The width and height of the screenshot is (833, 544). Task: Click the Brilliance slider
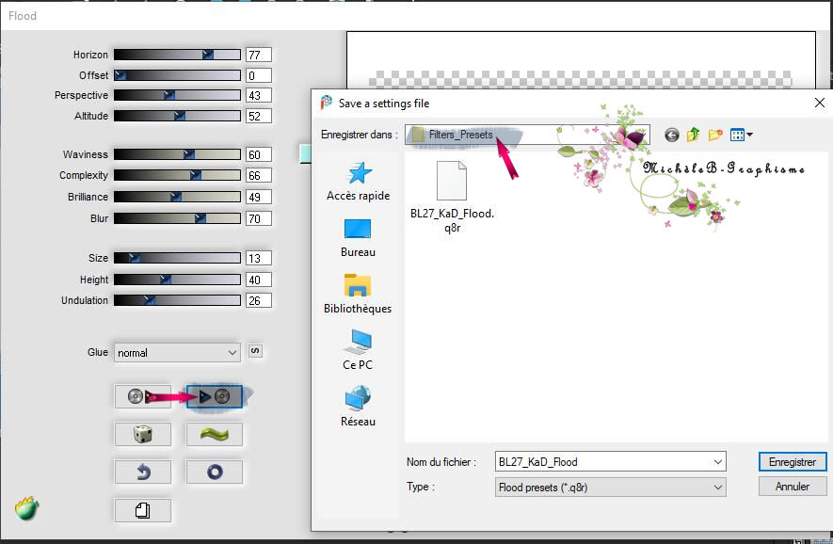click(177, 197)
